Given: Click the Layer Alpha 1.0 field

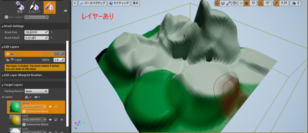Looking at the screenshot, I should pos(59,60).
